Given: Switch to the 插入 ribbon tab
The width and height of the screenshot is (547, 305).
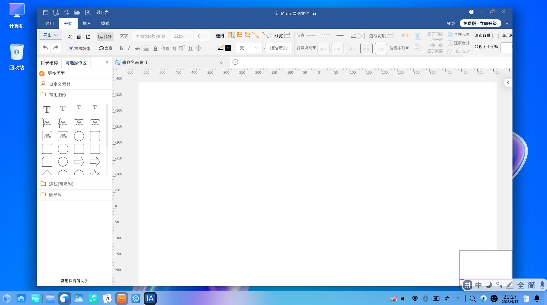Looking at the screenshot, I should tap(86, 23).
